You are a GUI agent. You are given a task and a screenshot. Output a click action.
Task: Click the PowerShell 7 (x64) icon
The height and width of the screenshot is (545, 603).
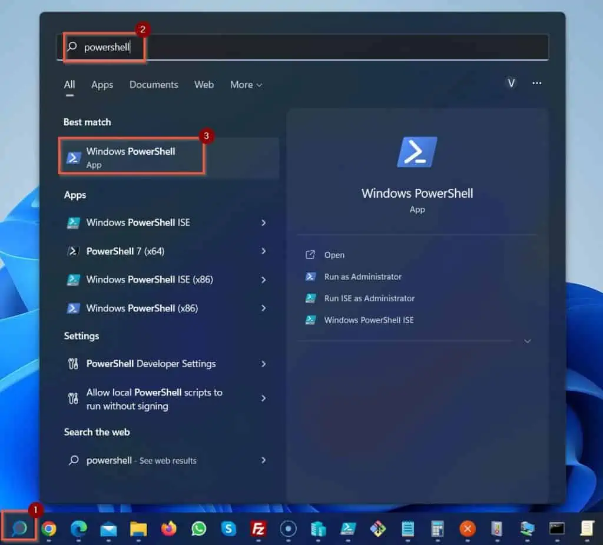pyautogui.click(x=73, y=251)
